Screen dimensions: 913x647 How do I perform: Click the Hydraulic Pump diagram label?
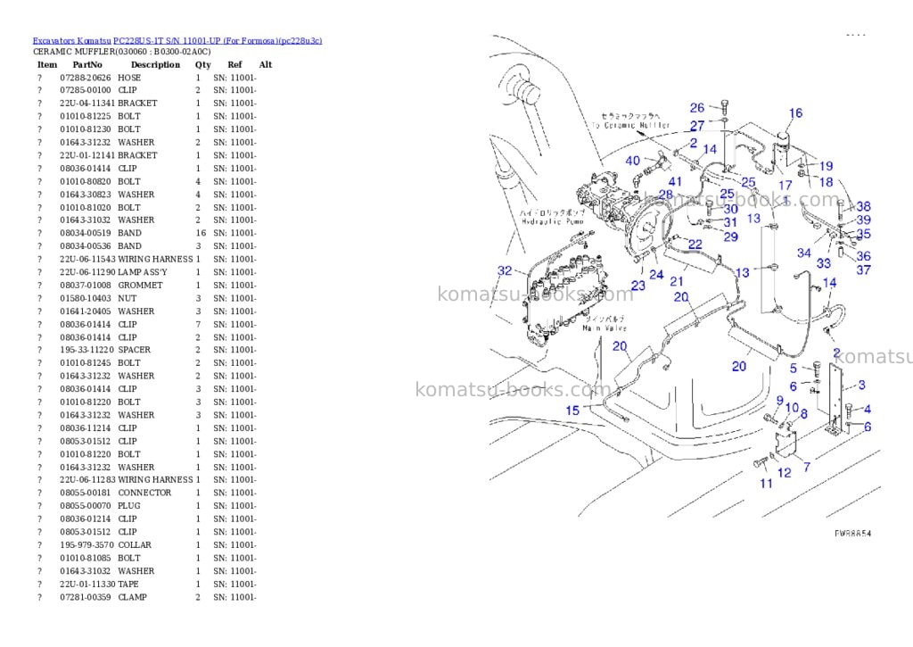(552, 221)
